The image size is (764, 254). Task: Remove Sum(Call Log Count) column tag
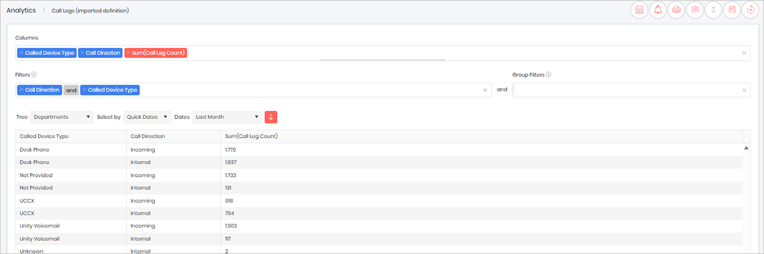click(128, 53)
